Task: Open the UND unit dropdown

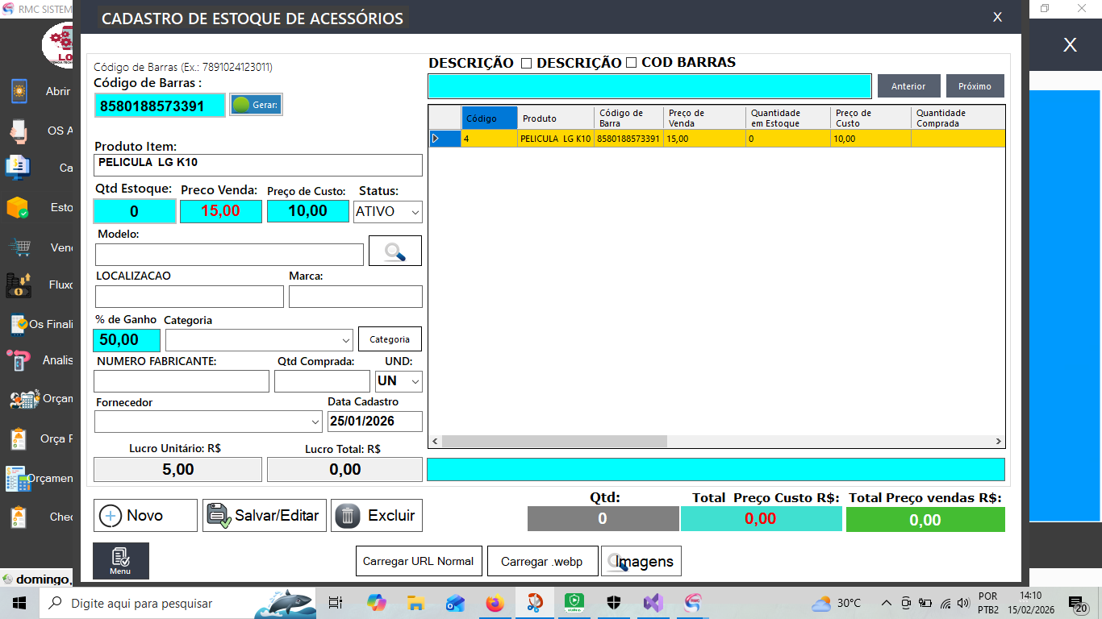Action: (399, 381)
